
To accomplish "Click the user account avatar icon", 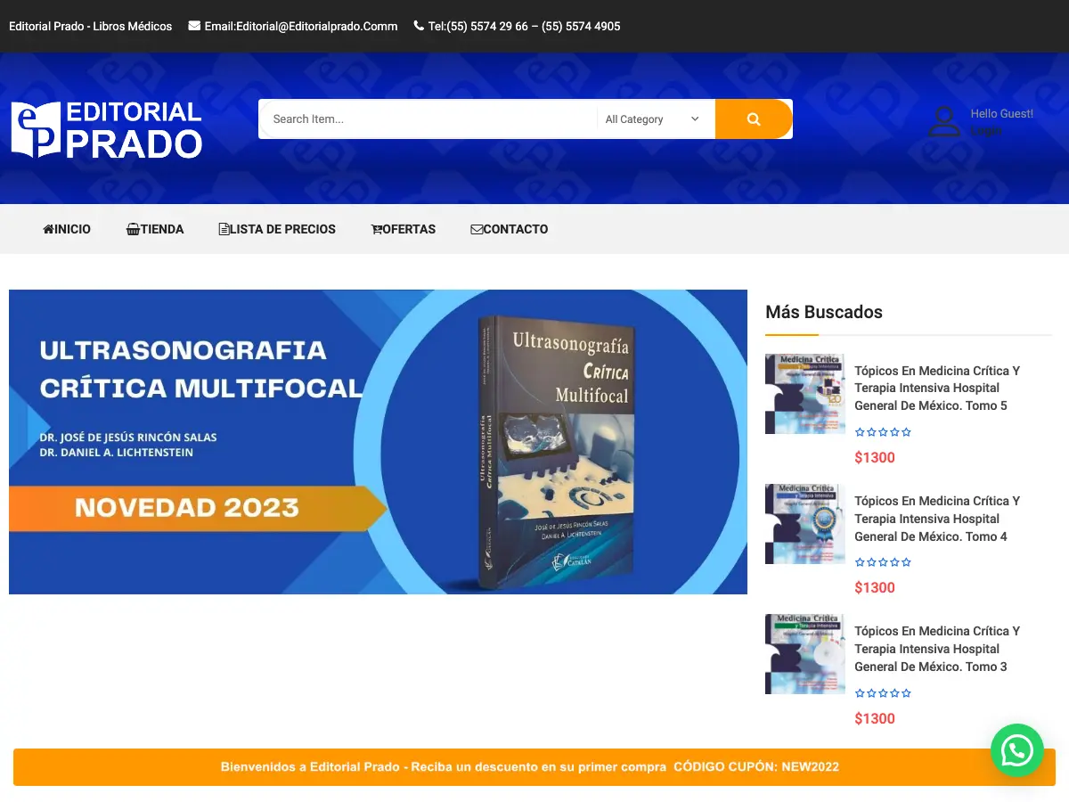I will (944, 122).
